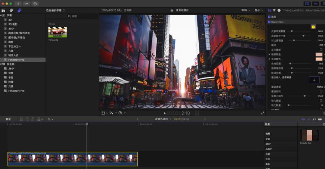Screen dimensions: 325x169
Task: Click the yellow Beauty Box analyze icon
Action: click(x=313, y=27)
